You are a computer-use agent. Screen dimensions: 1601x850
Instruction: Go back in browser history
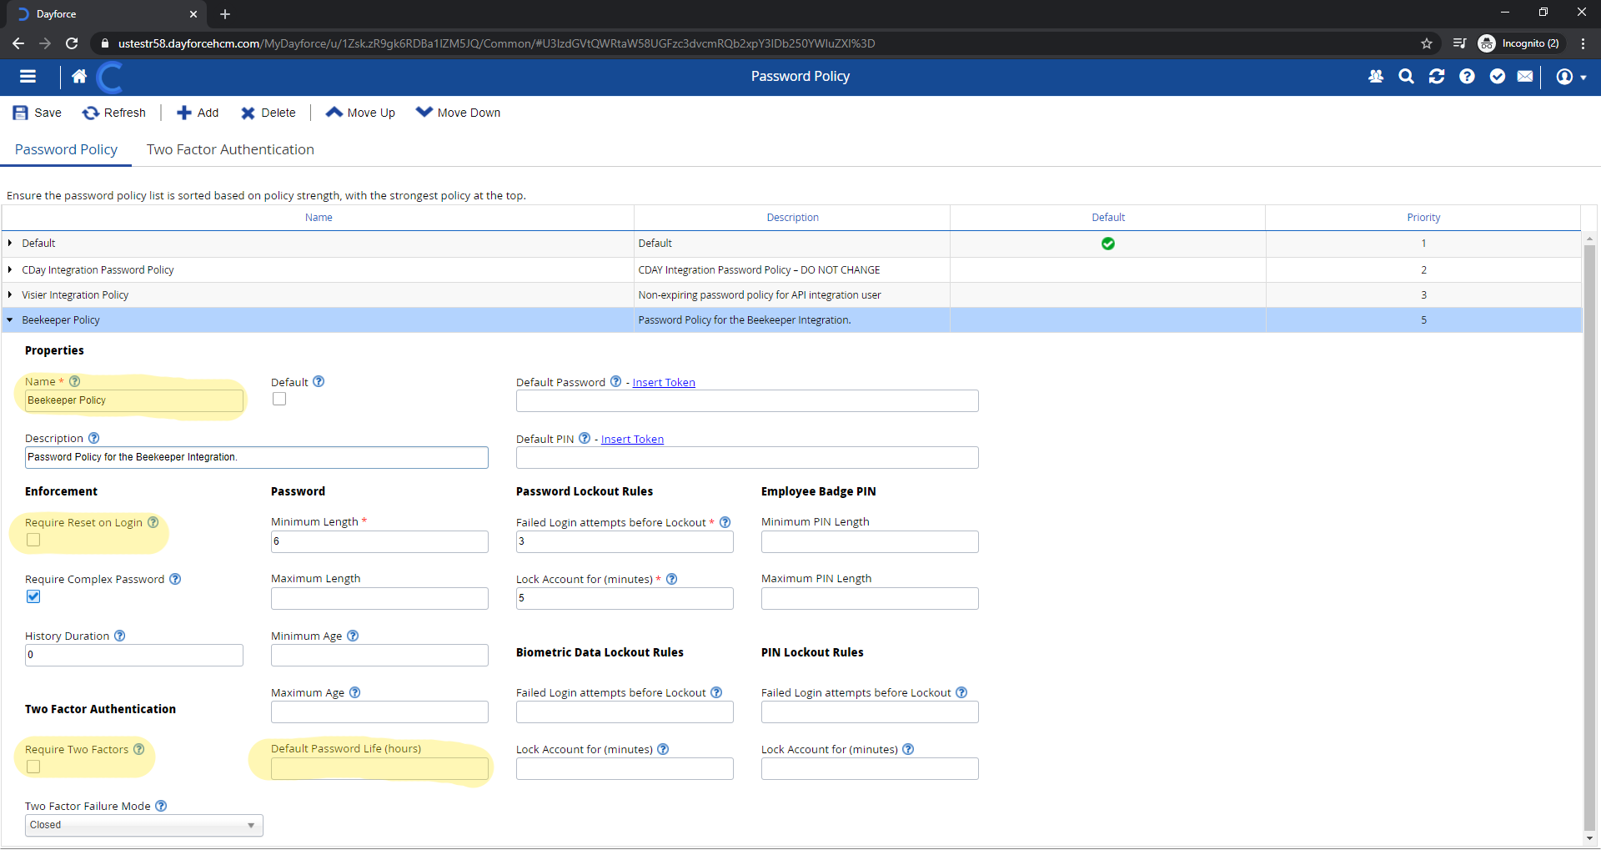coord(18,43)
